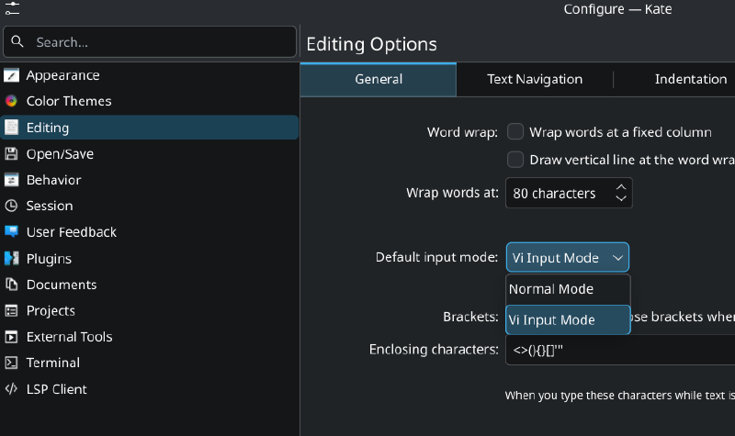Choose Vi Input Mode from the dropdown list

coord(568,319)
